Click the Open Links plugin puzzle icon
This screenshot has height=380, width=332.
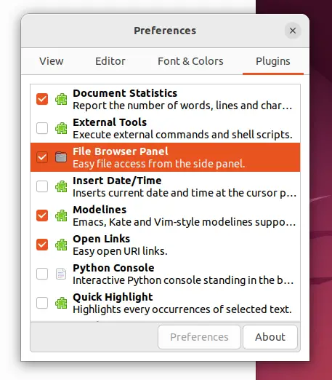tap(61, 245)
